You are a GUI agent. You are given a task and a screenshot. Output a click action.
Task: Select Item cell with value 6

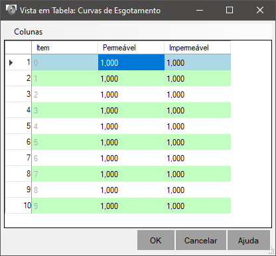click(x=65, y=158)
